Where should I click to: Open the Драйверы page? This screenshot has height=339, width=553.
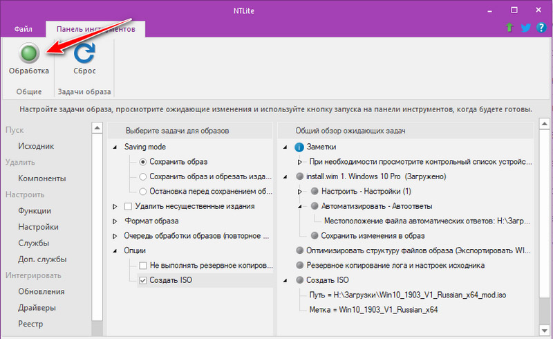(x=37, y=308)
